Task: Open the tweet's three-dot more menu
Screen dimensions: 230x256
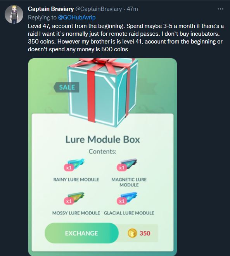Action: (x=220, y=9)
